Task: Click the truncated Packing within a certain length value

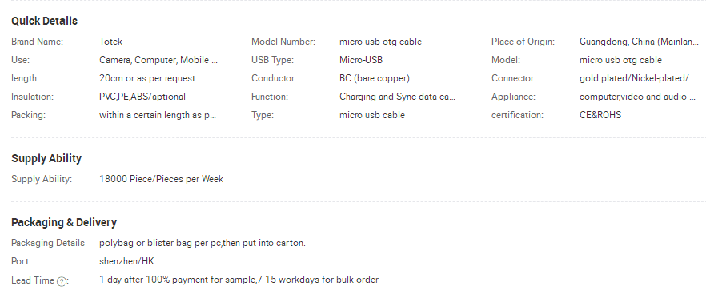Action: [x=158, y=116]
